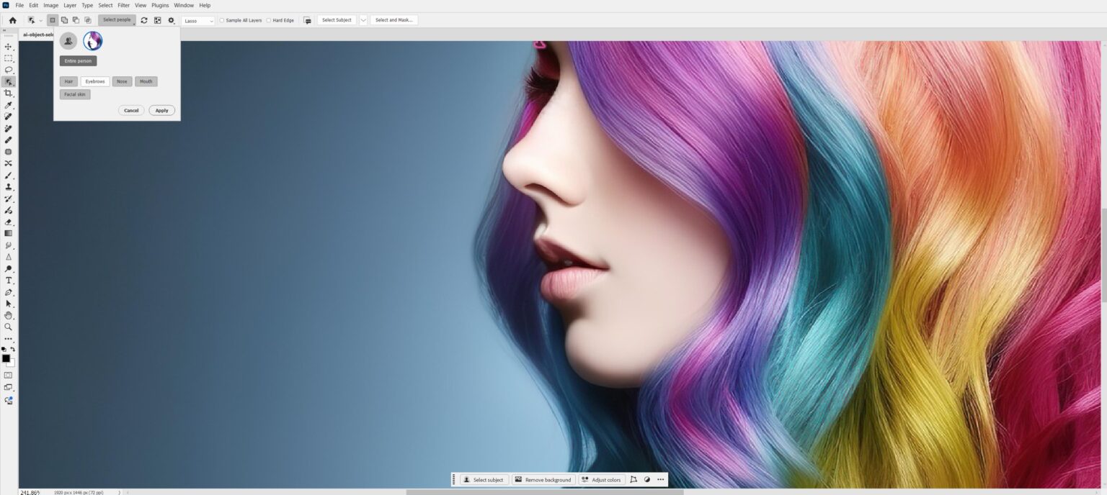1107x495 pixels.
Task: Click the Transform icon in contextual task bar
Action: (x=633, y=479)
